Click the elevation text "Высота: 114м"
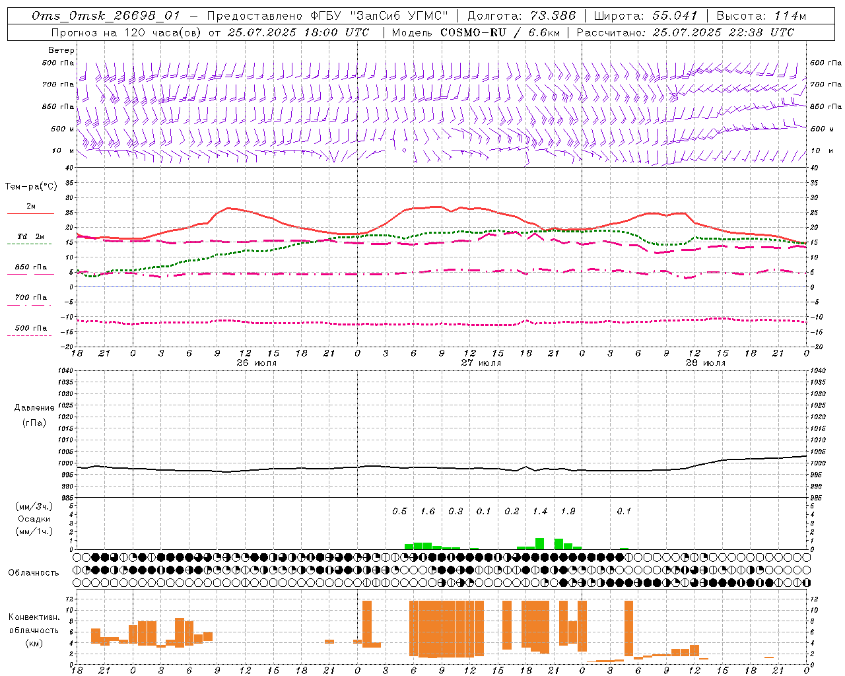The width and height of the screenshot is (845, 676). tap(761, 16)
